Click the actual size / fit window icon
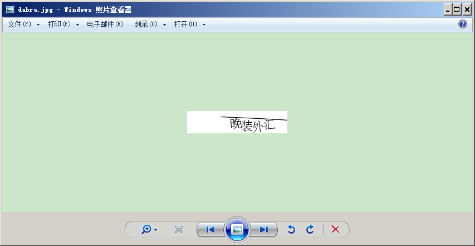Image resolution: width=475 pixels, height=246 pixels. tap(179, 229)
